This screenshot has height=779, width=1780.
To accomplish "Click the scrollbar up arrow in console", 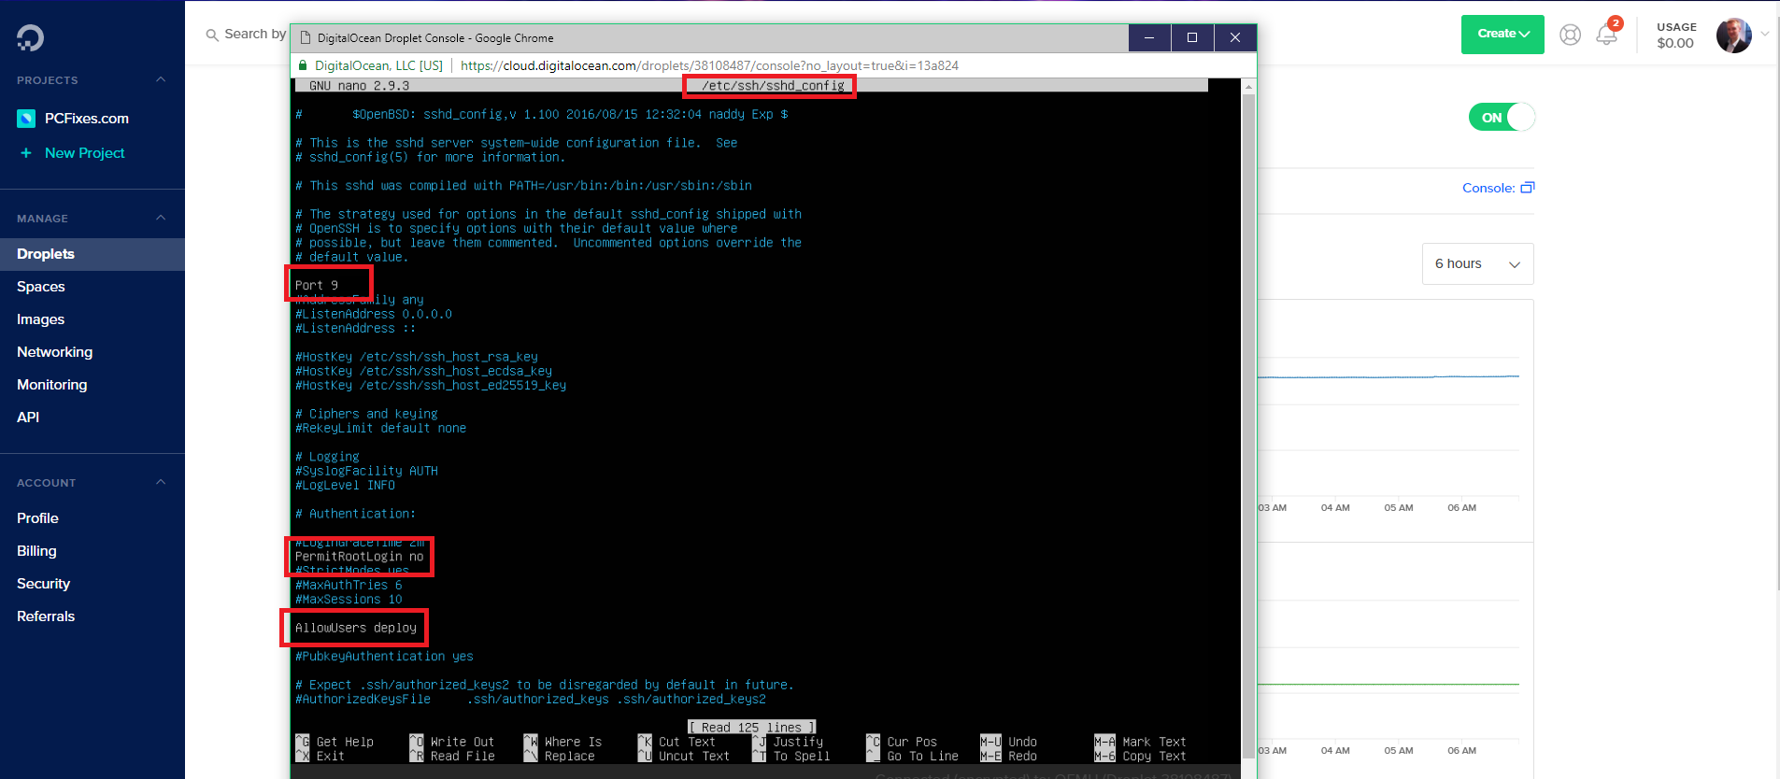I will (1248, 86).
